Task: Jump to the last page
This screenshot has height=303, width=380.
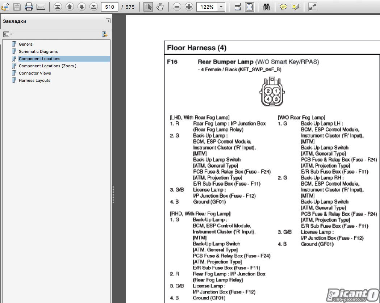Action: click(93, 7)
